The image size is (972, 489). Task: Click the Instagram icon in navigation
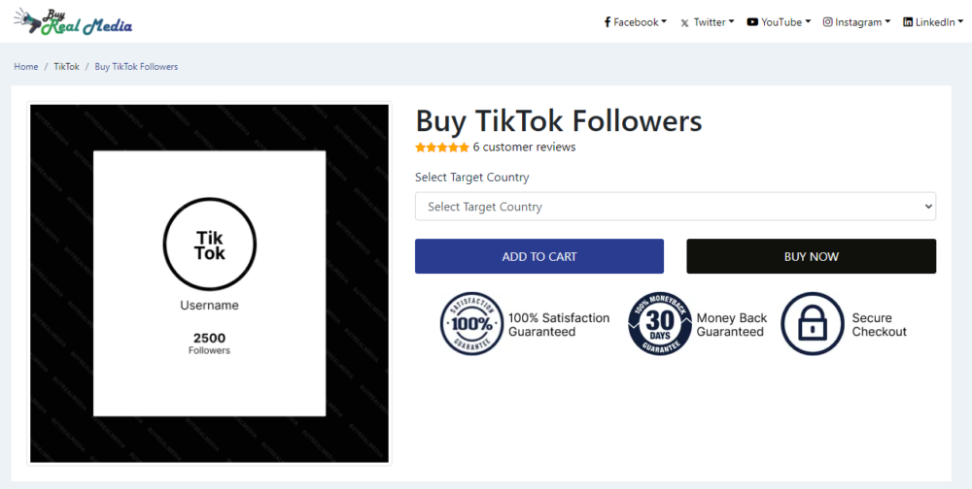(x=828, y=22)
